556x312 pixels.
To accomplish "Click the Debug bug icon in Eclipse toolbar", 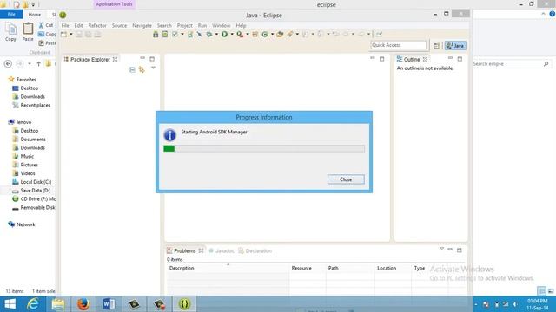I will coord(209,35).
